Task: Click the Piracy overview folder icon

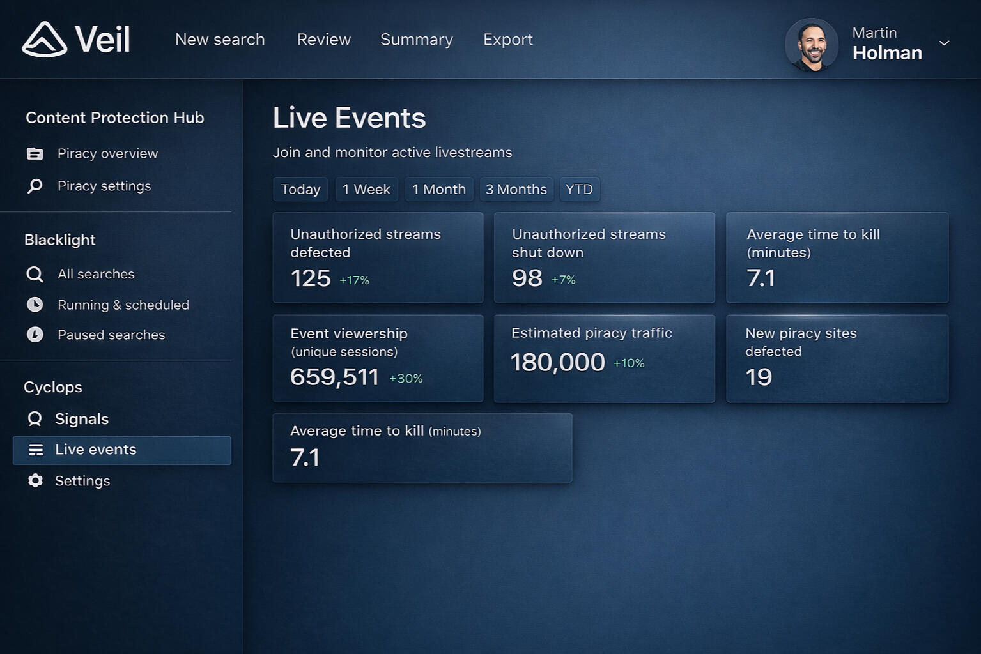Action: point(35,153)
